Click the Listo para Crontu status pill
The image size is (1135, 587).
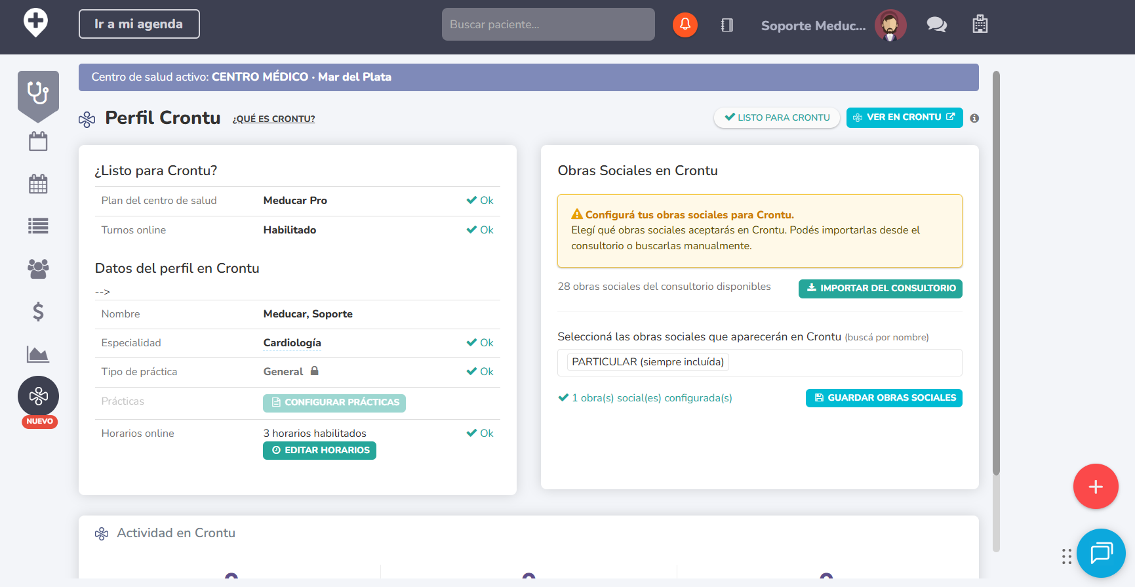click(777, 117)
